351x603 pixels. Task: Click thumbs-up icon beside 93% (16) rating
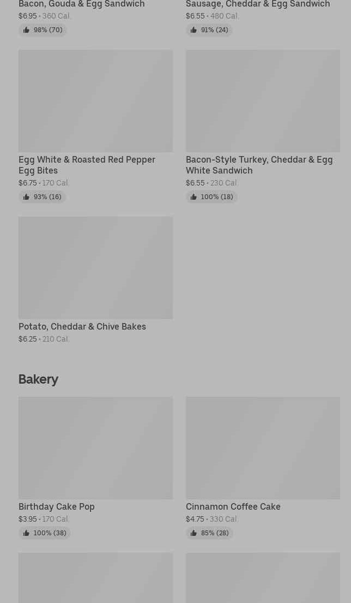[26, 197]
